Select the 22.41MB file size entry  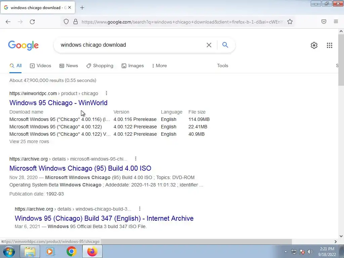point(198,127)
